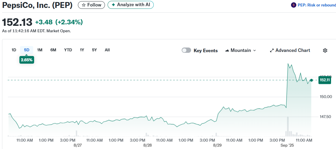
Task: Select the 1D range tab
Action: 14,50
